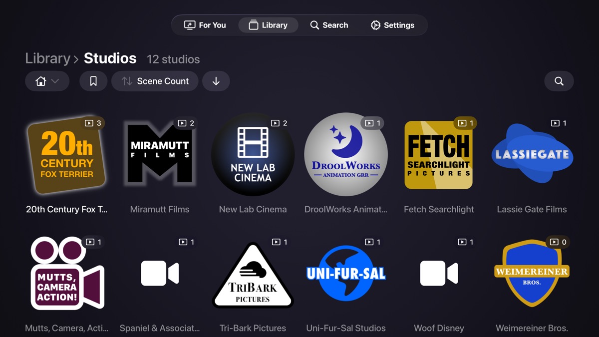
Task: Click the 'Fetch Searchlight' title text
Action: coord(439,209)
